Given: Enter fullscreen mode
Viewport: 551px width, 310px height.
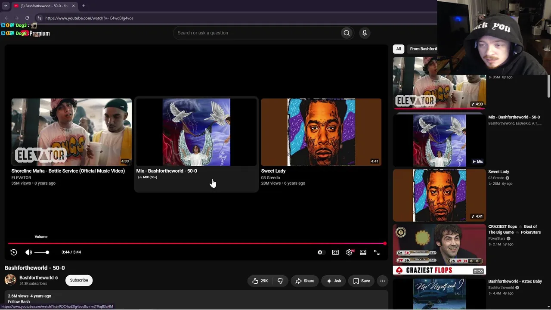Looking at the screenshot, I should tap(377, 252).
